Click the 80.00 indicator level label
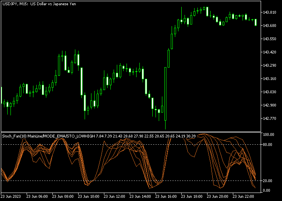282x201 pixels. coord(267,145)
